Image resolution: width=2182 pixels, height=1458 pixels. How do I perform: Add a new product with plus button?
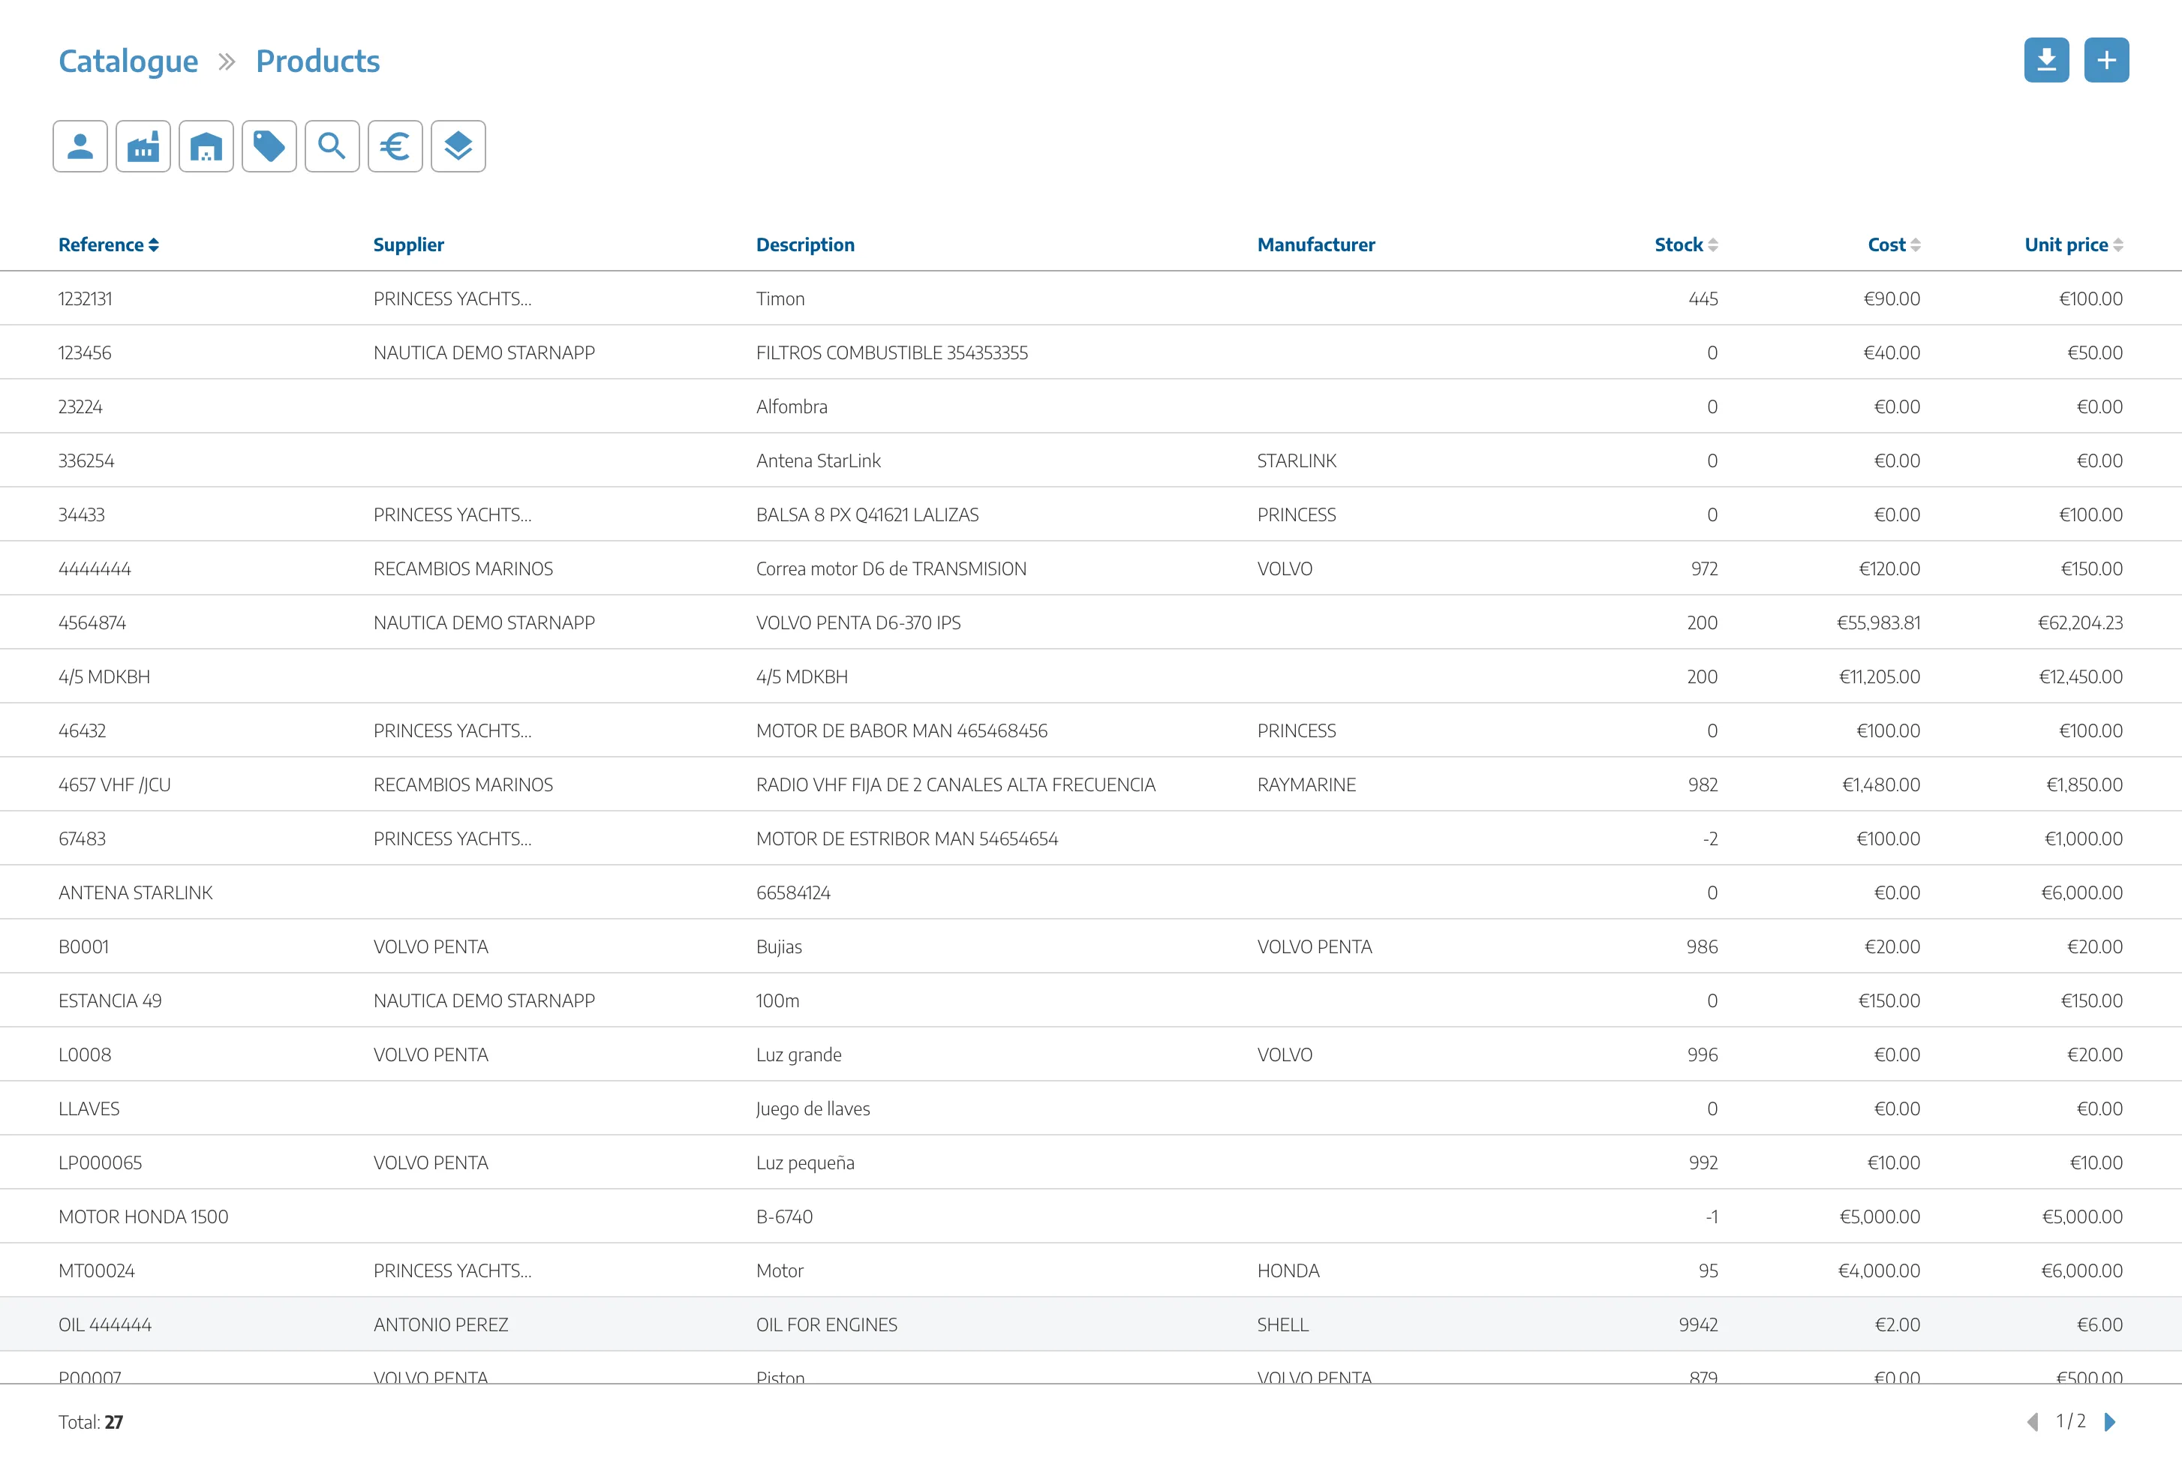pyautogui.click(x=2107, y=61)
